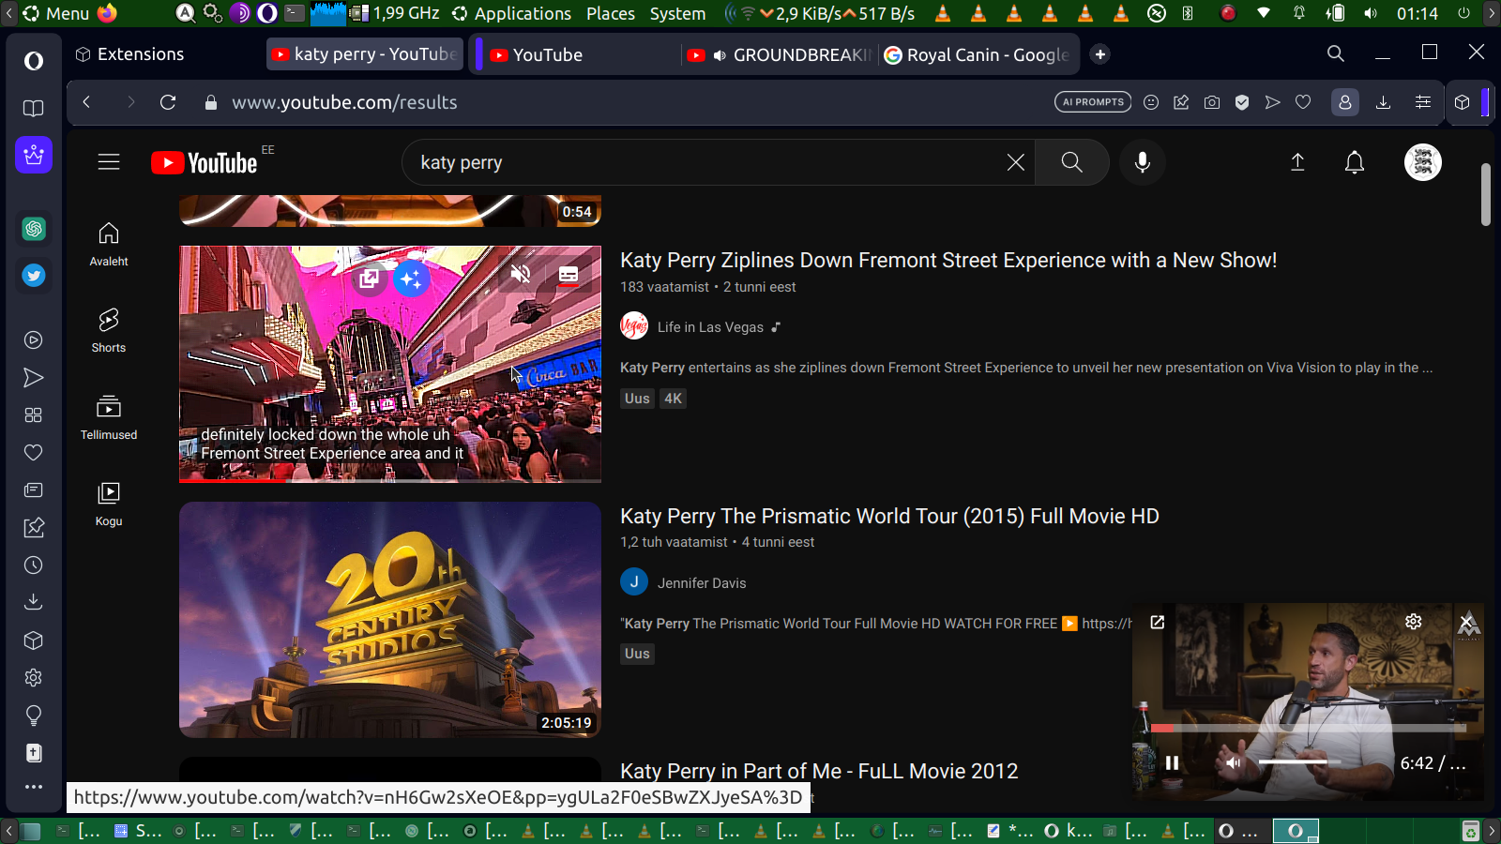Search open tabs with magnifier icon
Viewport: 1501px width, 844px height.
[1336, 53]
